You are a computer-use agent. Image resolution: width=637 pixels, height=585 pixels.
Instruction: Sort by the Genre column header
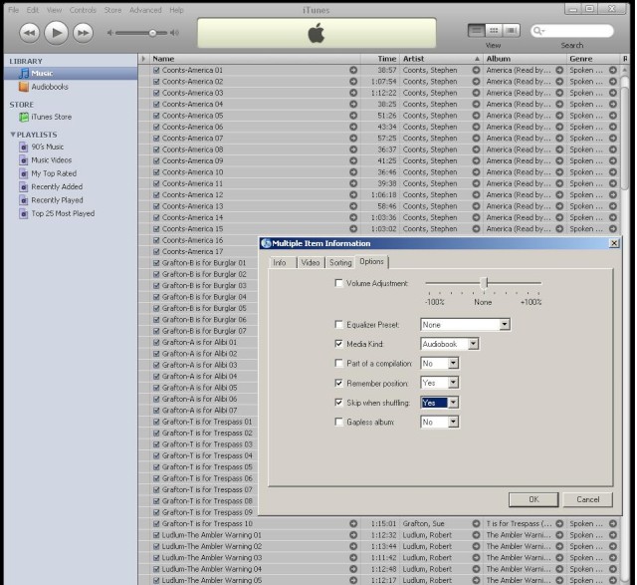click(x=593, y=59)
